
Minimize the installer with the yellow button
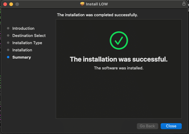tap(11, 4)
